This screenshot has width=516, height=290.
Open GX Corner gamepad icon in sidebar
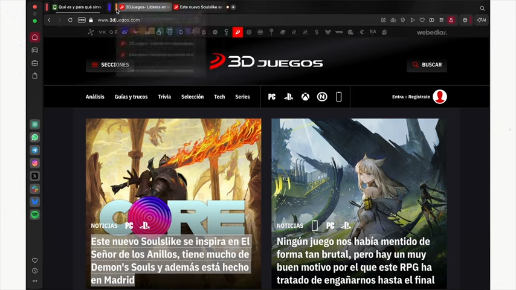point(35,50)
